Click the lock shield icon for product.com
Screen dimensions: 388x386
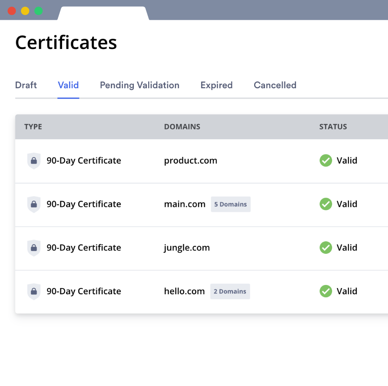tap(34, 161)
